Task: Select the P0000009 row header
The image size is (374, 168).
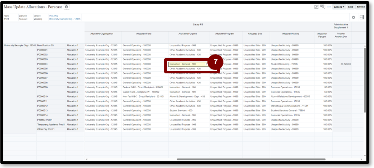Action: click(x=51, y=87)
